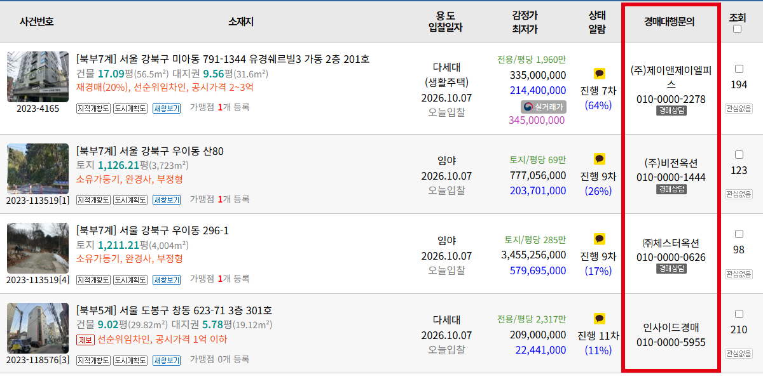This screenshot has width=763, height=379.
Task: Click 경매상담 badge under 비전옥션
Action: pyautogui.click(x=671, y=189)
